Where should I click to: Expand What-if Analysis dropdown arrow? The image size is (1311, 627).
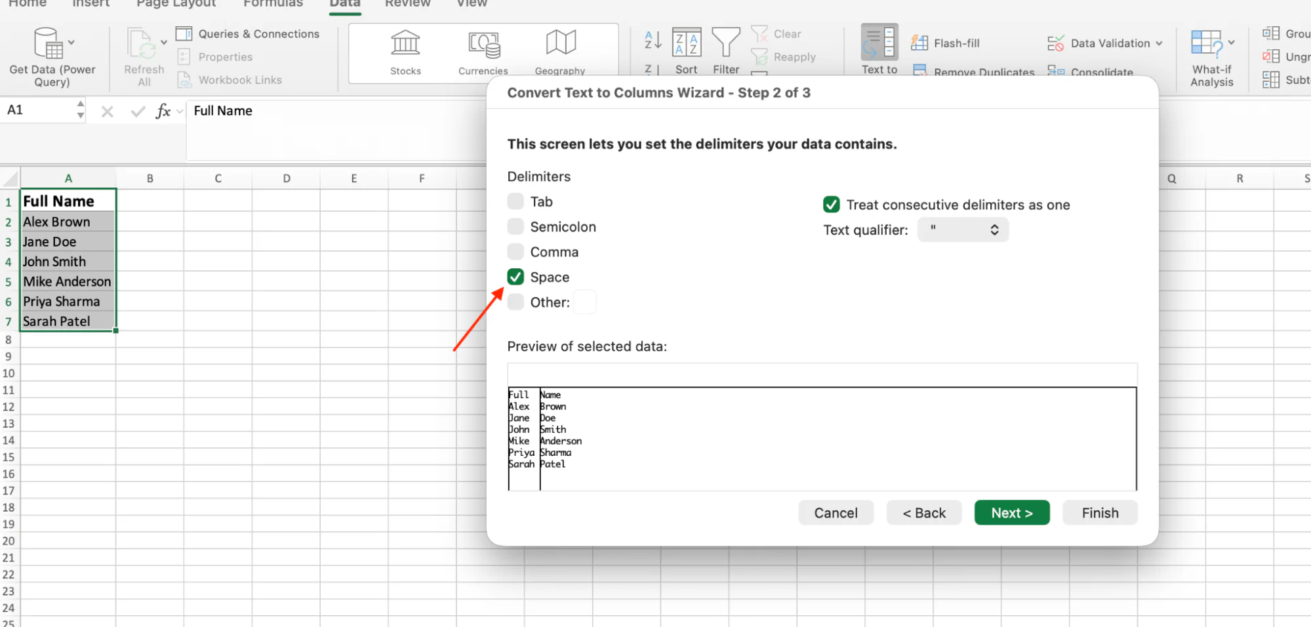[1231, 43]
